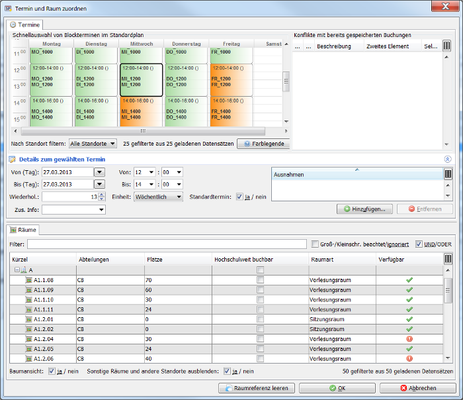This screenshot has width=463, height=400.
Task: Toggle Baumansicht ja/nein checkbox
Action: [x=52, y=371]
